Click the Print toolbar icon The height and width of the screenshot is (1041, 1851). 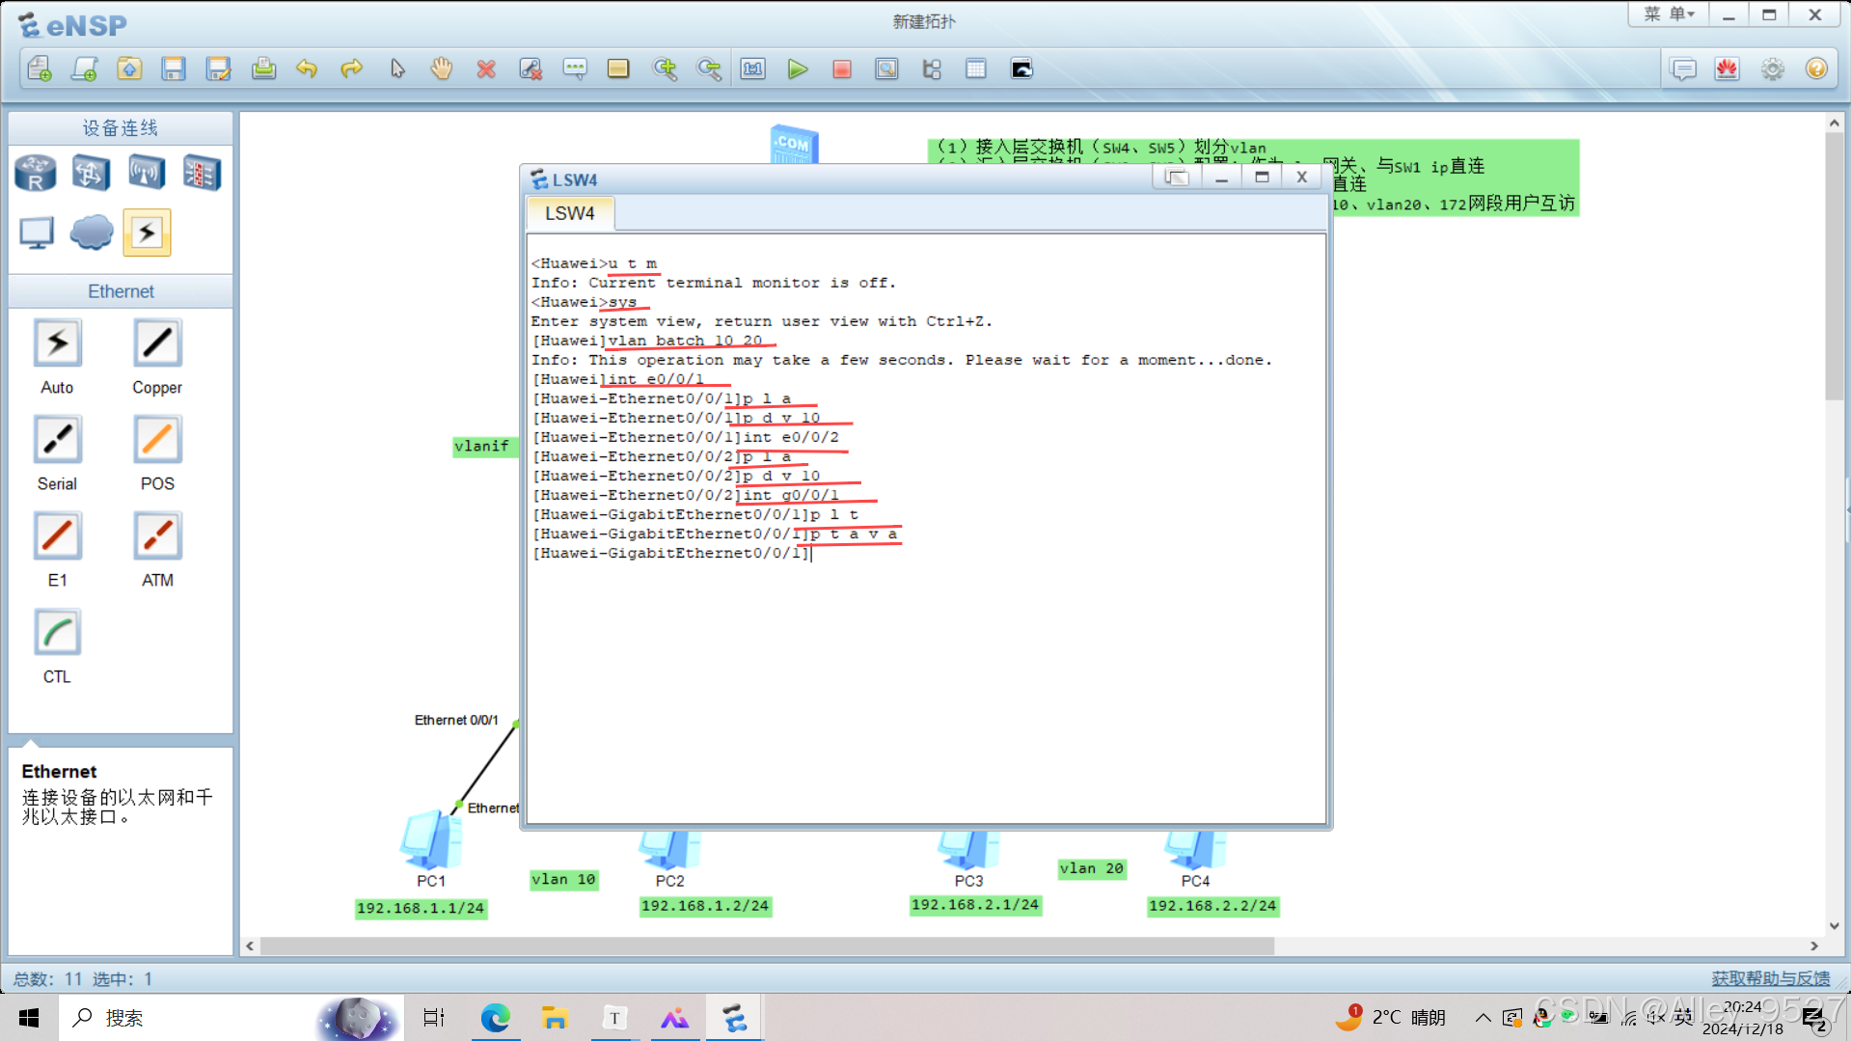coord(263,68)
